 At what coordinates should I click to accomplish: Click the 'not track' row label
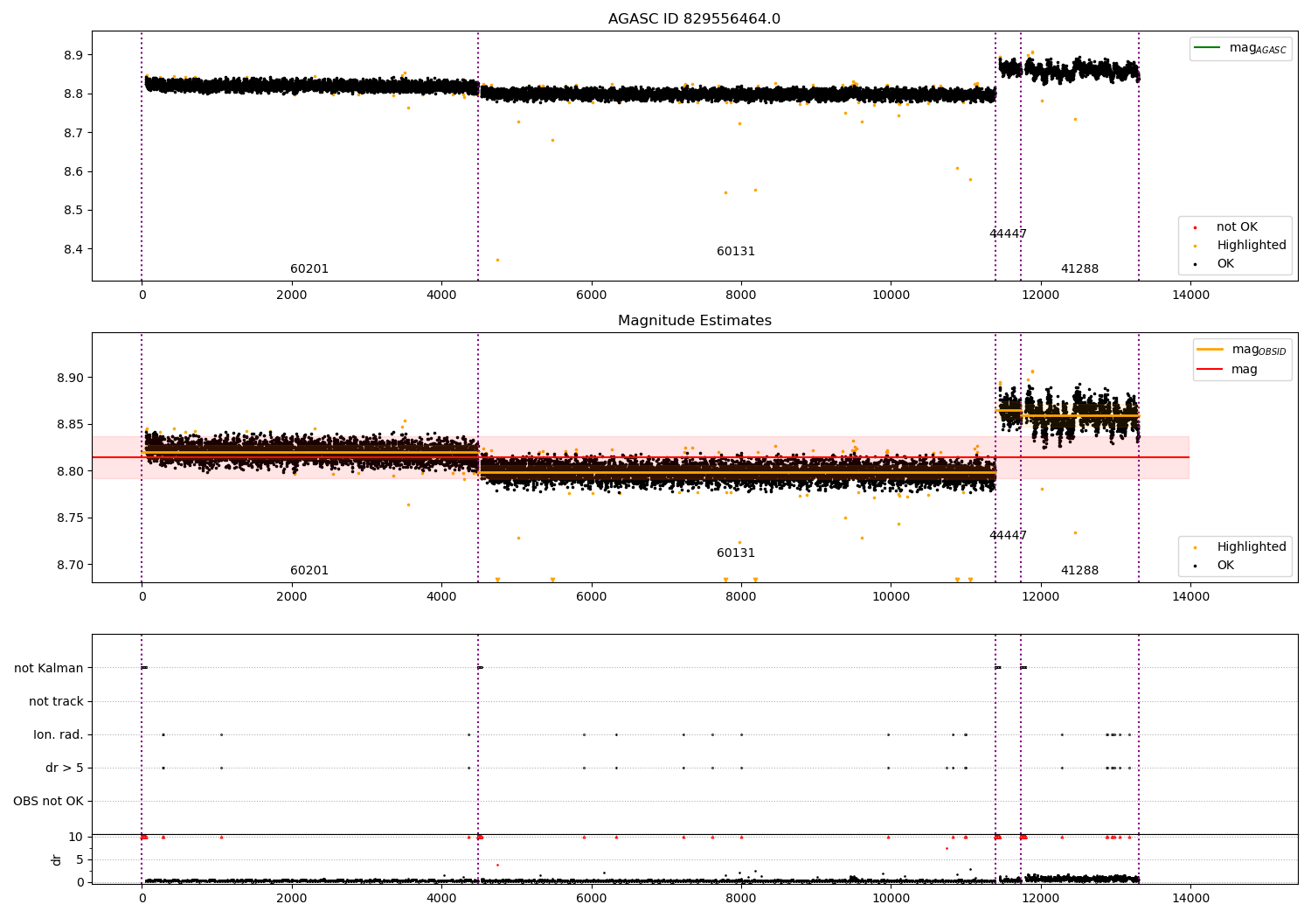click(56, 701)
